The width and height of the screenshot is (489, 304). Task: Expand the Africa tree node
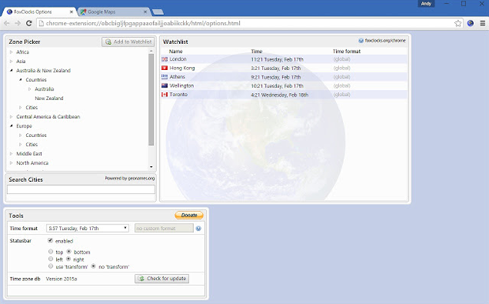coord(11,52)
